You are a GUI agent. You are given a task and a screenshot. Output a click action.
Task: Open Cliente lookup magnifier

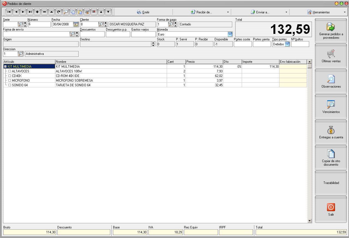101,24
